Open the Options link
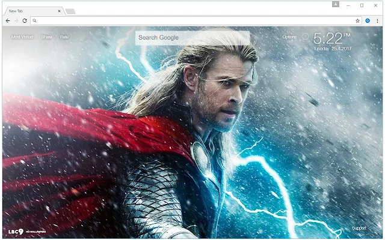Viewport: 385px width, 240px height. 289,37
